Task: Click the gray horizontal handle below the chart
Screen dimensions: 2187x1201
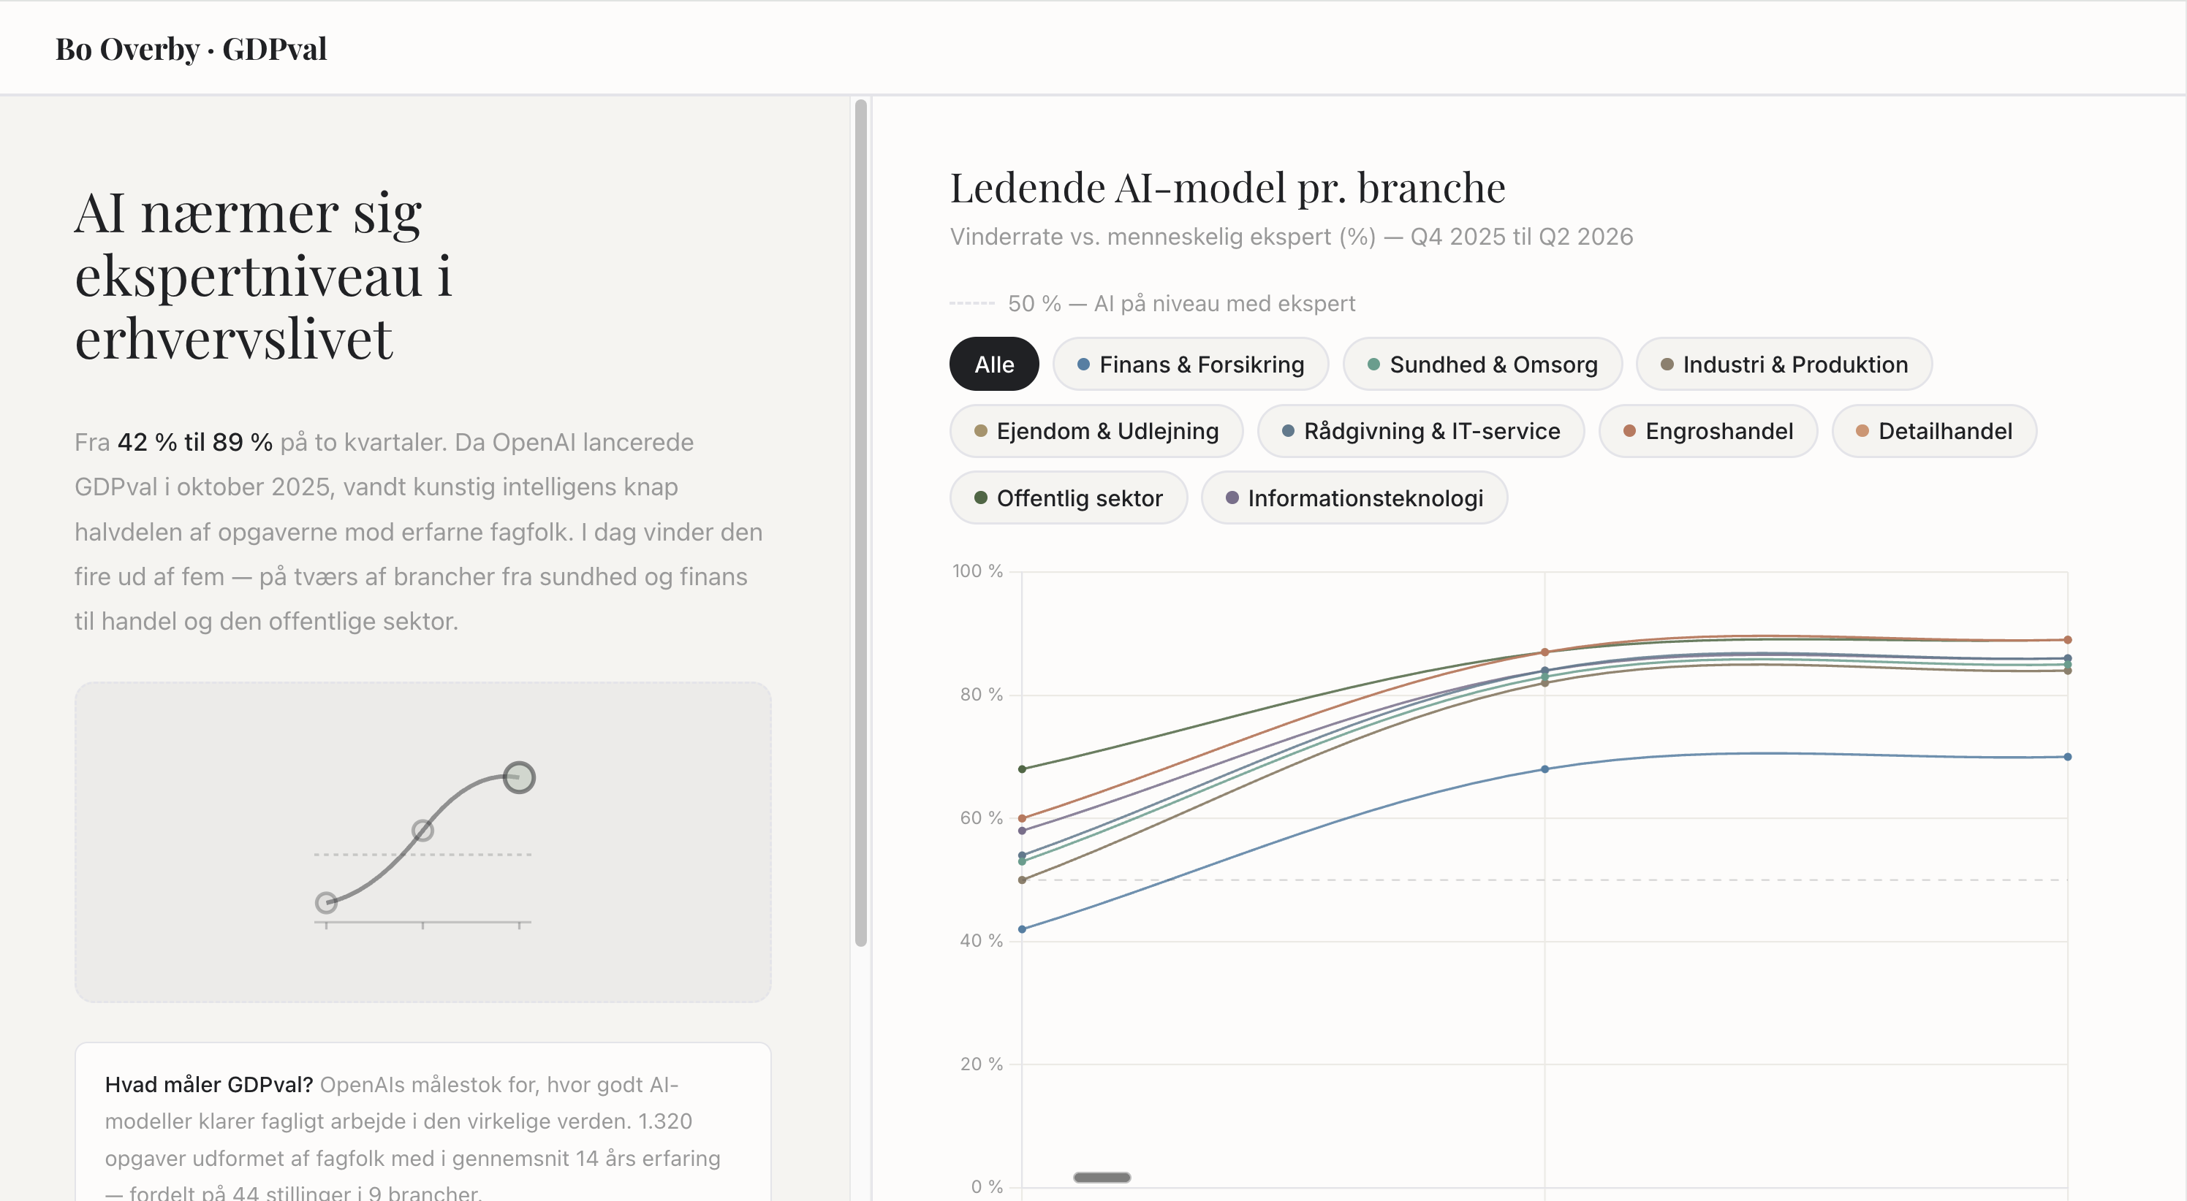Action: tap(1101, 1177)
